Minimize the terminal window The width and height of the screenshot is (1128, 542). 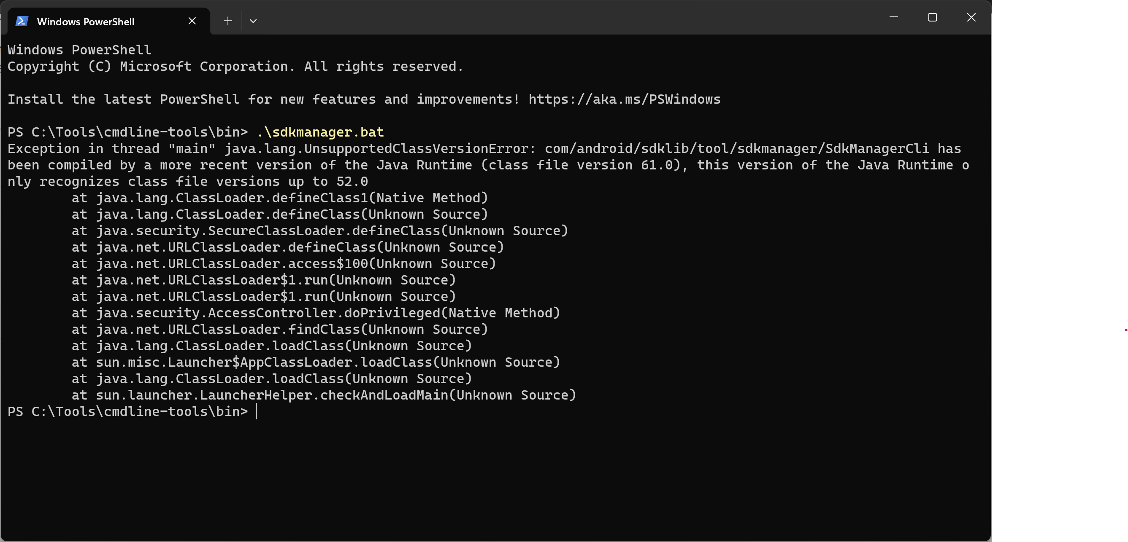[894, 18]
